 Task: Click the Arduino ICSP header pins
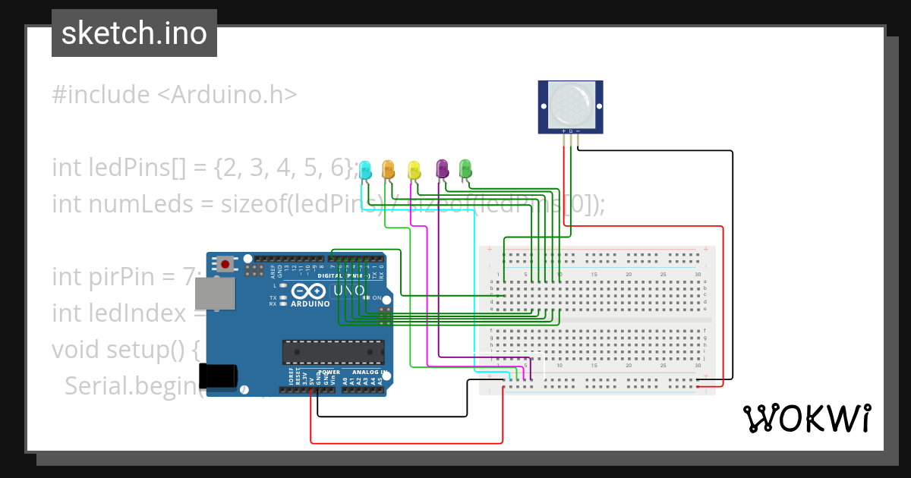click(x=386, y=313)
